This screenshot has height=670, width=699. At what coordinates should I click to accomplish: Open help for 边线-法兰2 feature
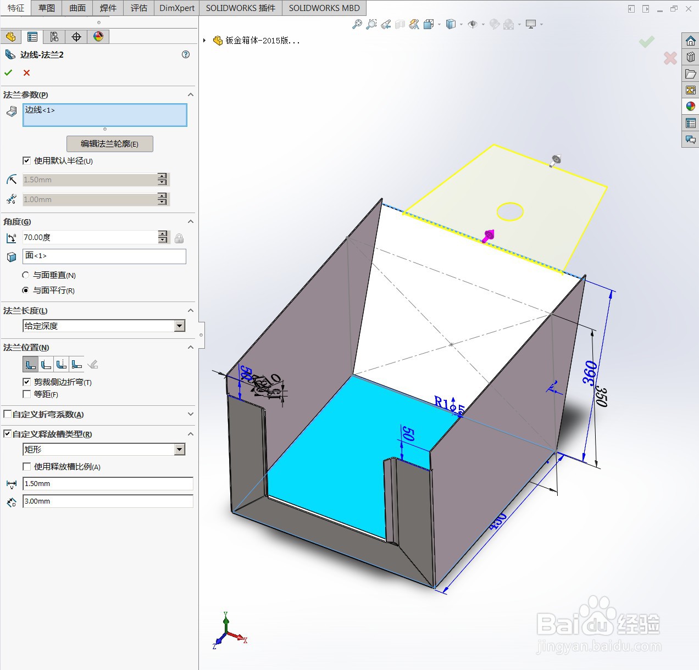point(186,54)
